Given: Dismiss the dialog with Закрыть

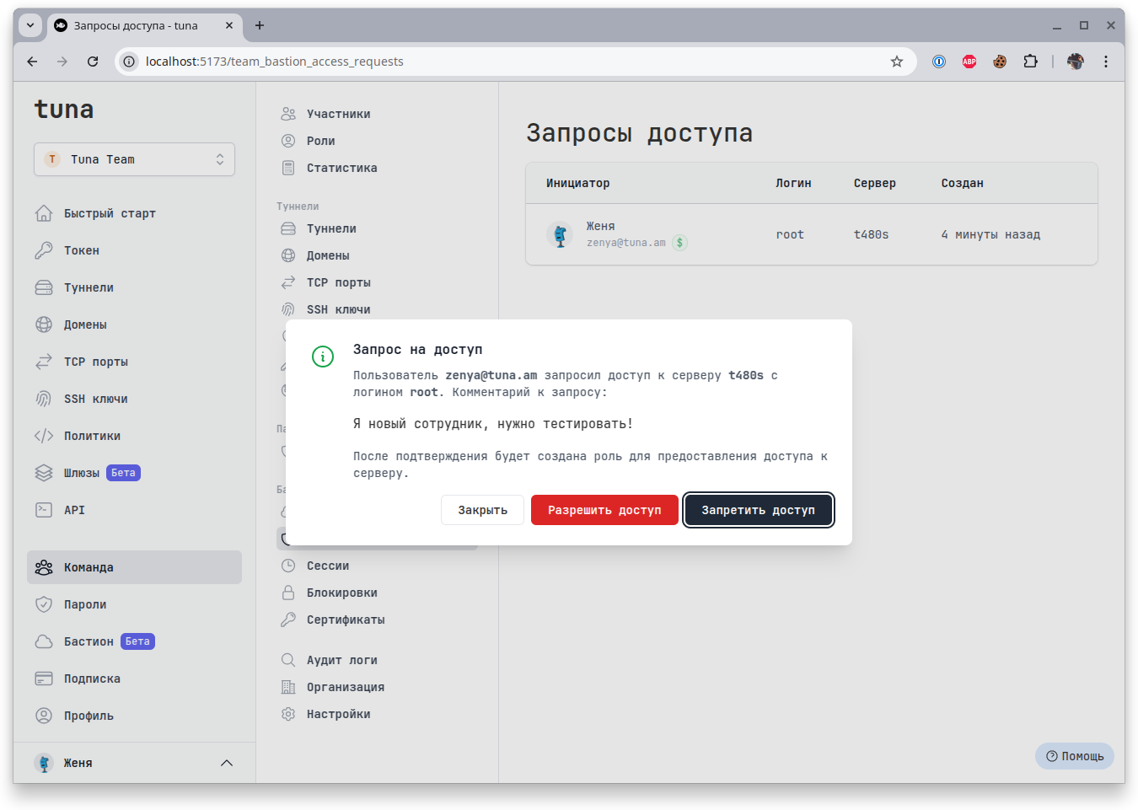Looking at the screenshot, I should pos(482,510).
